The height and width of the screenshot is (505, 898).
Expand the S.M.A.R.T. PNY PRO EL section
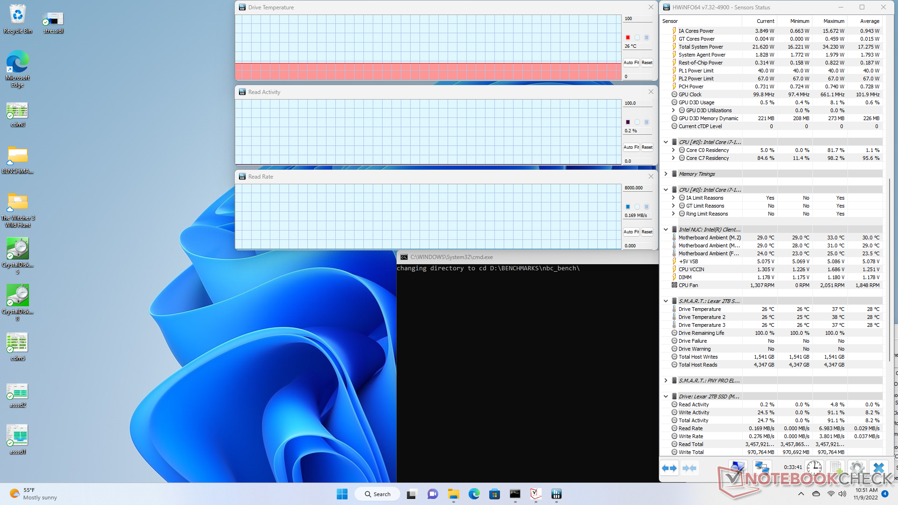[666, 381]
